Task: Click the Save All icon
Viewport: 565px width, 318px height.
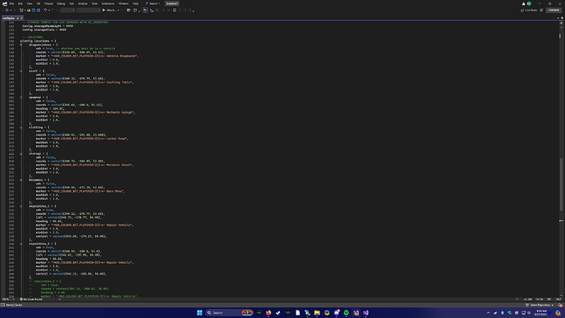Action: (x=38, y=10)
